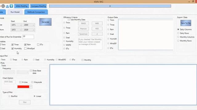The width and height of the screenshot is (197, 110).
Task: Select WindSPD radio in Output Plot
Action: pos(57,60)
